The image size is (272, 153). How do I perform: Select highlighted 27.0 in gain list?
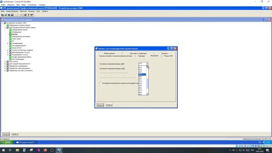click(x=142, y=74)
